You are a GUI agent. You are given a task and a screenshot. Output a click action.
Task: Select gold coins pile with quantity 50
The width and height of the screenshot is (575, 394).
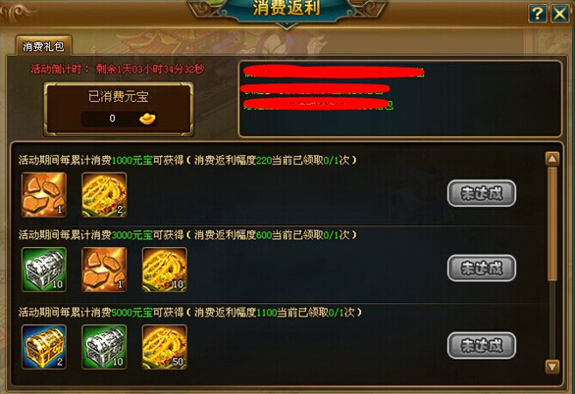pyautogui.click(x=165, y=347)
